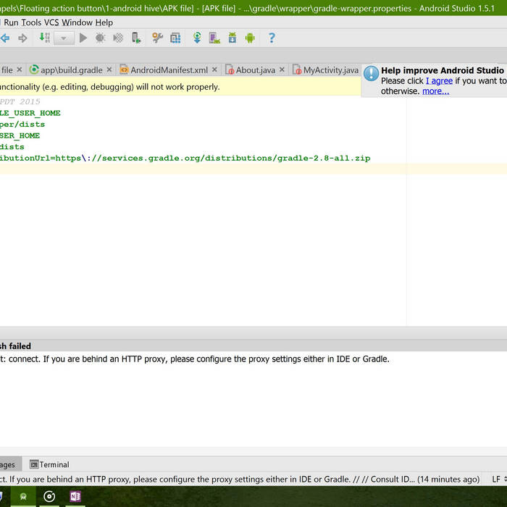Open Project Structure icon

click(175, 38)
